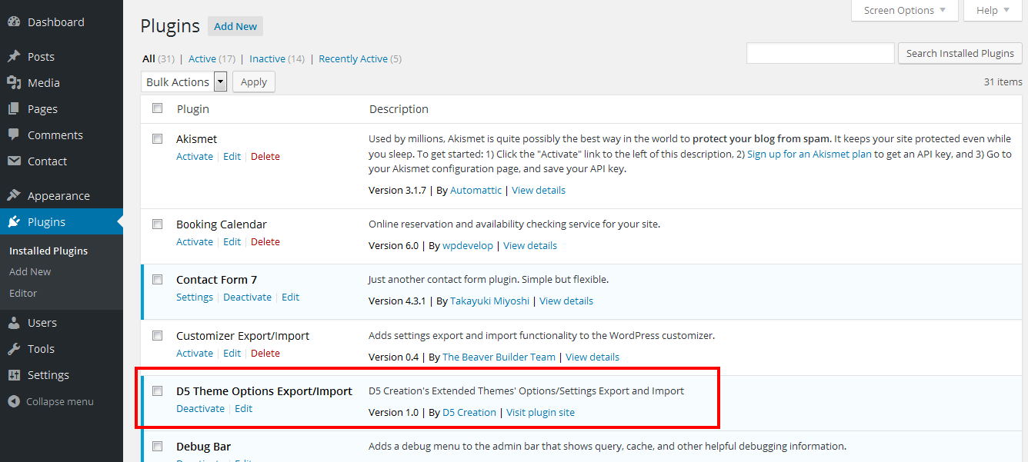Screen dimensions: 1028x462
Task: Select the Debug Bar plugin checkbox
Action: pos(158,447)
